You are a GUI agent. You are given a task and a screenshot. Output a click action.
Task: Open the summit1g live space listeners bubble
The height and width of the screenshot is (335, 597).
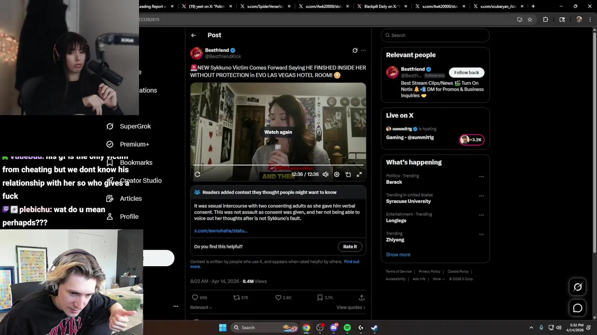tap(472, 140)
